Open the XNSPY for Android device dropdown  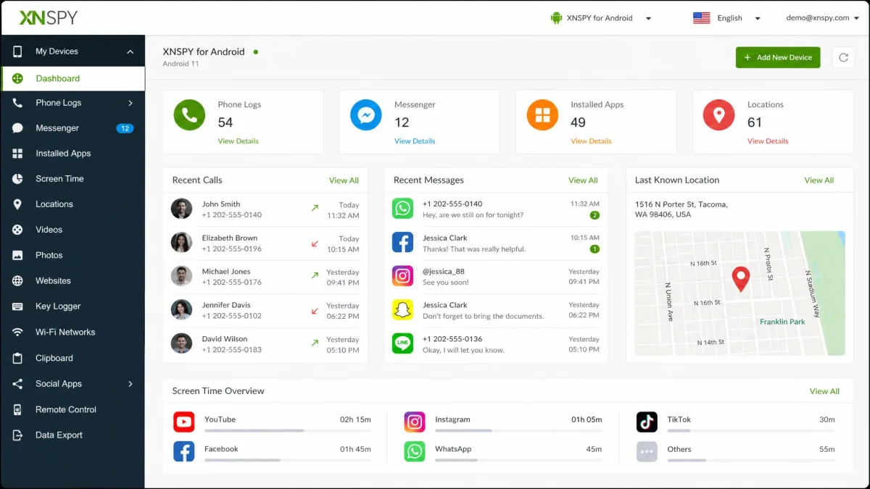[602, 18]
